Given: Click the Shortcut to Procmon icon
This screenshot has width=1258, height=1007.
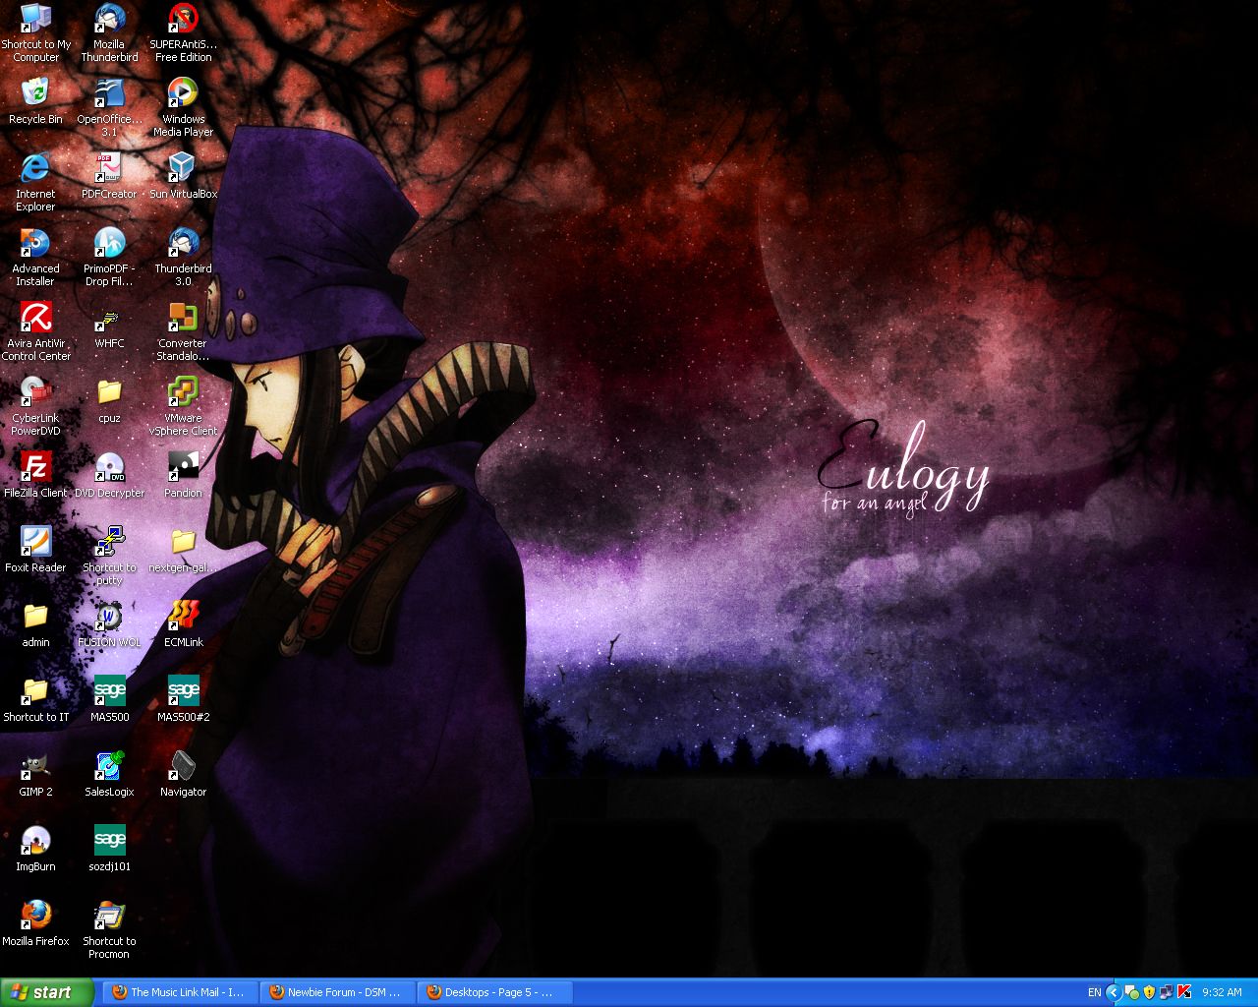Looking at the screenshot, I should (x=109, y=929).
